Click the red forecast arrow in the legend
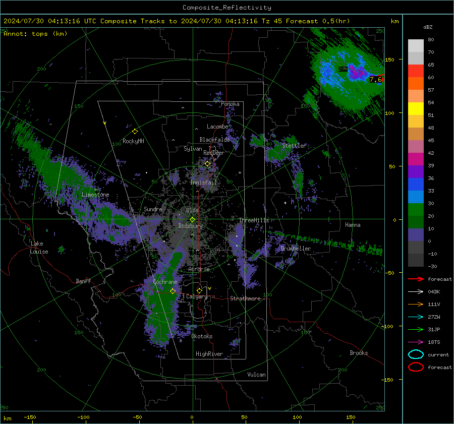 pos(416,279)
